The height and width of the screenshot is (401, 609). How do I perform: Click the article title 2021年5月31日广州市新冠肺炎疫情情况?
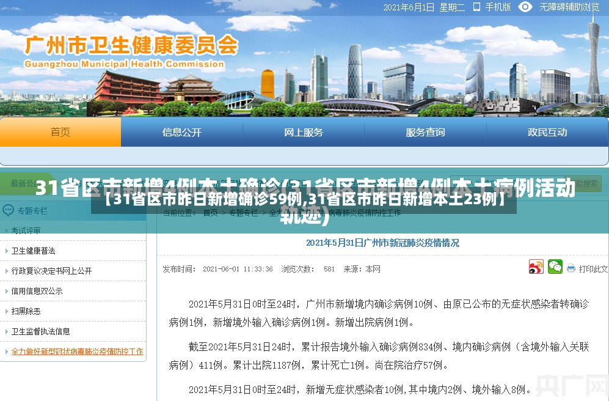382,243
